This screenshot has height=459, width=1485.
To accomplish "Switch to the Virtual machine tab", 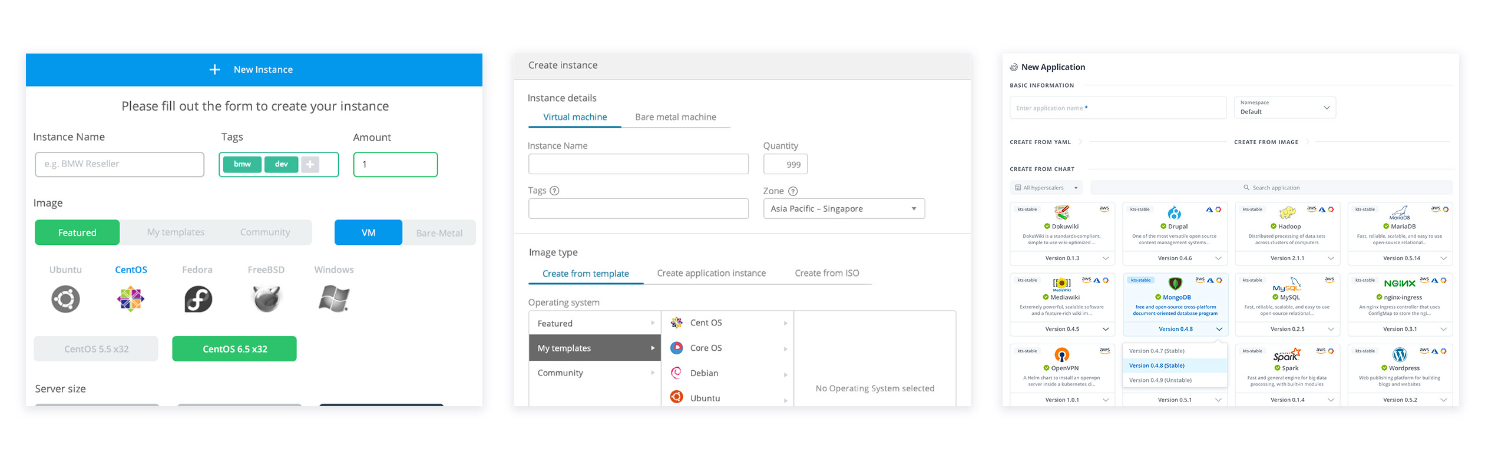I will [x=574, y=117].
